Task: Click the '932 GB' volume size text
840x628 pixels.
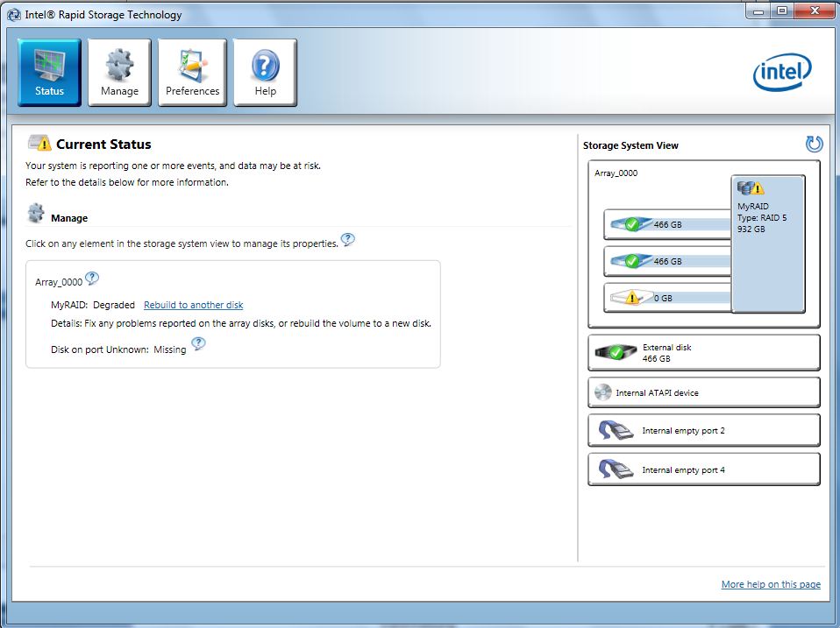Action: tap(751, 229)
